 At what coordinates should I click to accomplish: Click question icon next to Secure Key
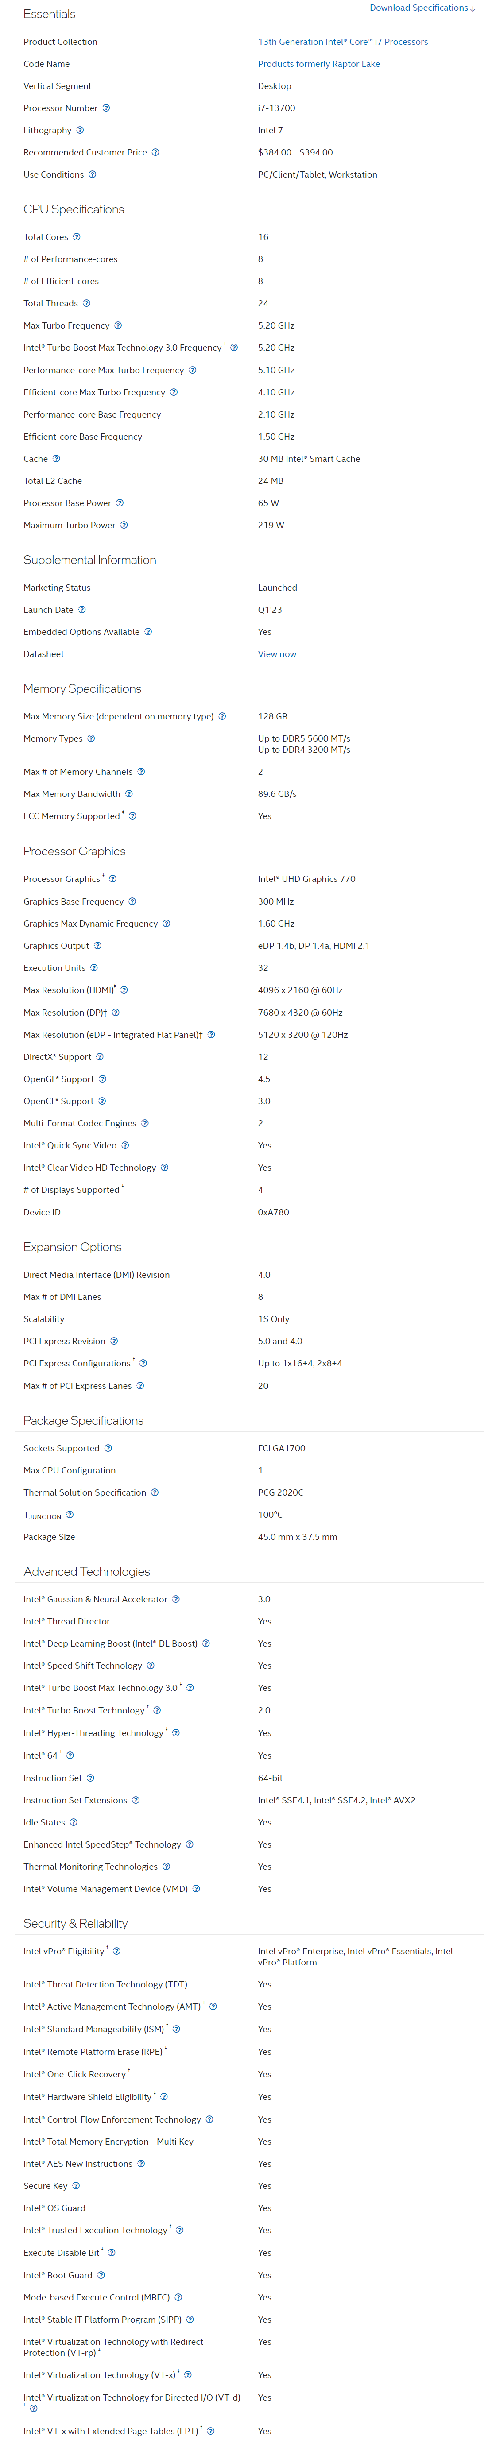pyautogui.click(x=76, y=2186)
